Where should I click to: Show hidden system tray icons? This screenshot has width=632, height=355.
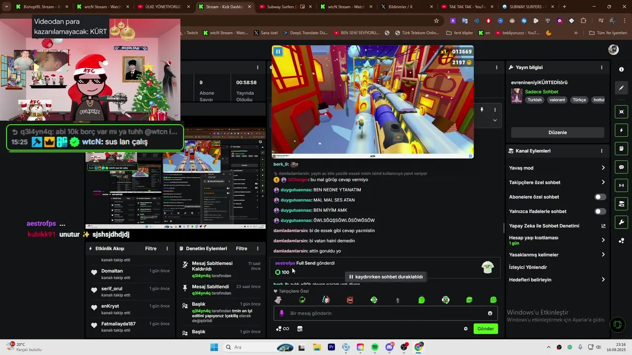[549, 347]
